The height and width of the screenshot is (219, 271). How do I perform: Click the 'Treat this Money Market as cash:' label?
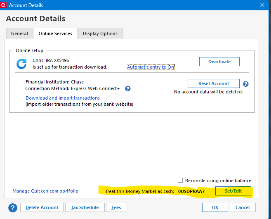(140, 191)
